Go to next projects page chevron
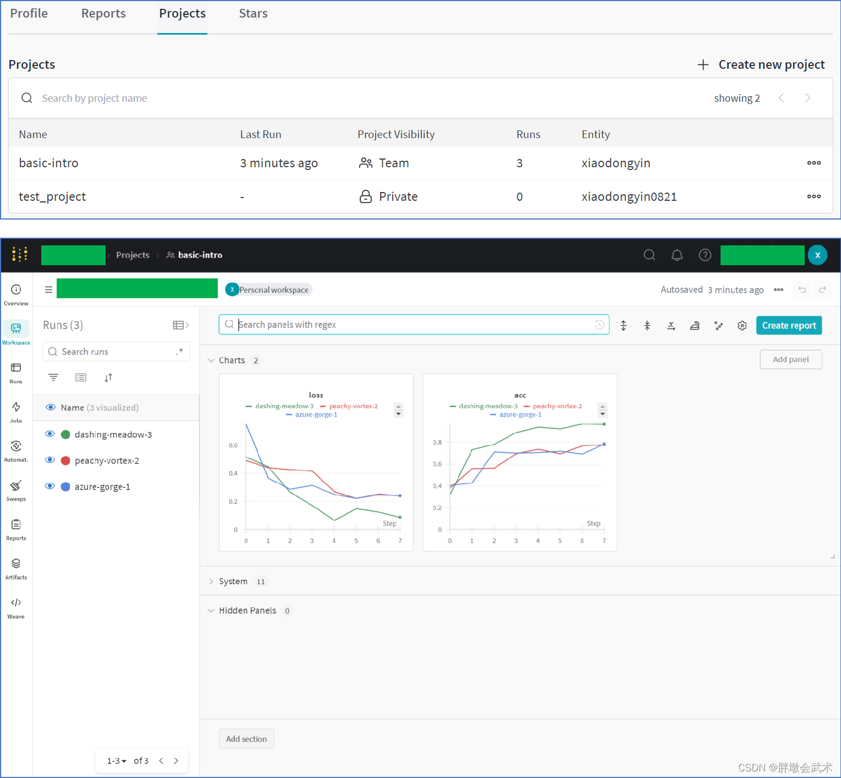This screenshot has height=778, width=841. click(807, 98)
